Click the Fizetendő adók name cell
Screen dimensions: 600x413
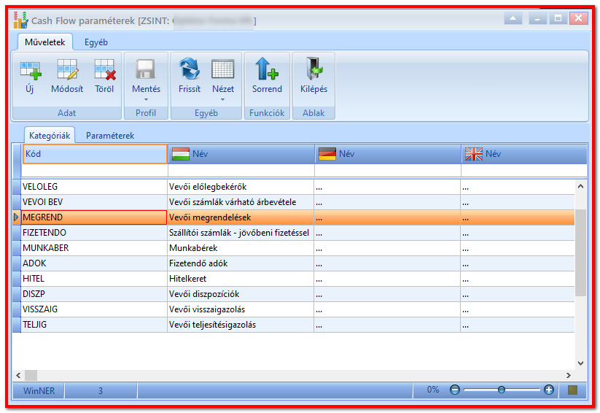click(241, 263)
